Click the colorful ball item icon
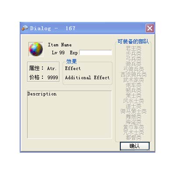 [x=36, y=49]
